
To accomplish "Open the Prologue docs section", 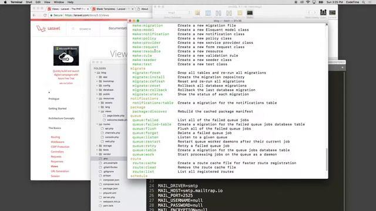I will point(53,99).
